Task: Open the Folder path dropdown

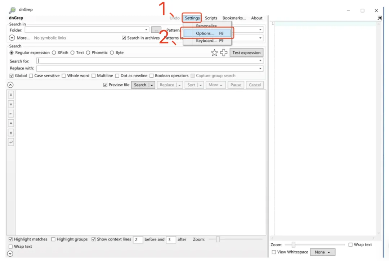Action: coord(146,30)
